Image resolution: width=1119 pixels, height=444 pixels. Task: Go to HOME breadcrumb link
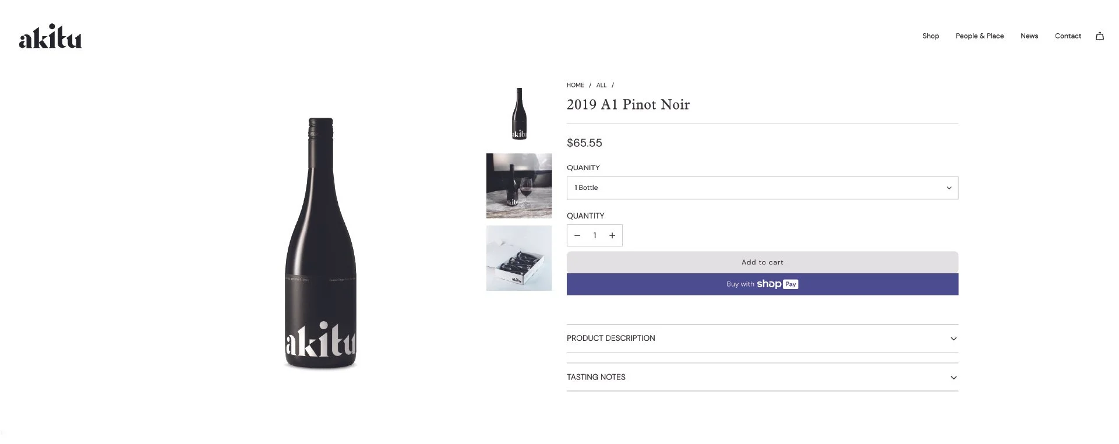pos(575,85)
